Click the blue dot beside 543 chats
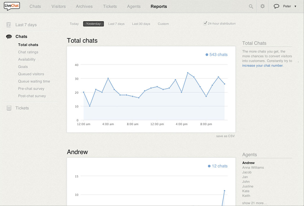Image resolution: width=304 pixels, height=206 pixels. click(207, 55)
